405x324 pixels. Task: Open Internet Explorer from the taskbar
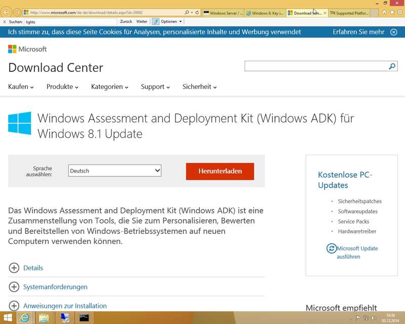click(x=25, y=318)
